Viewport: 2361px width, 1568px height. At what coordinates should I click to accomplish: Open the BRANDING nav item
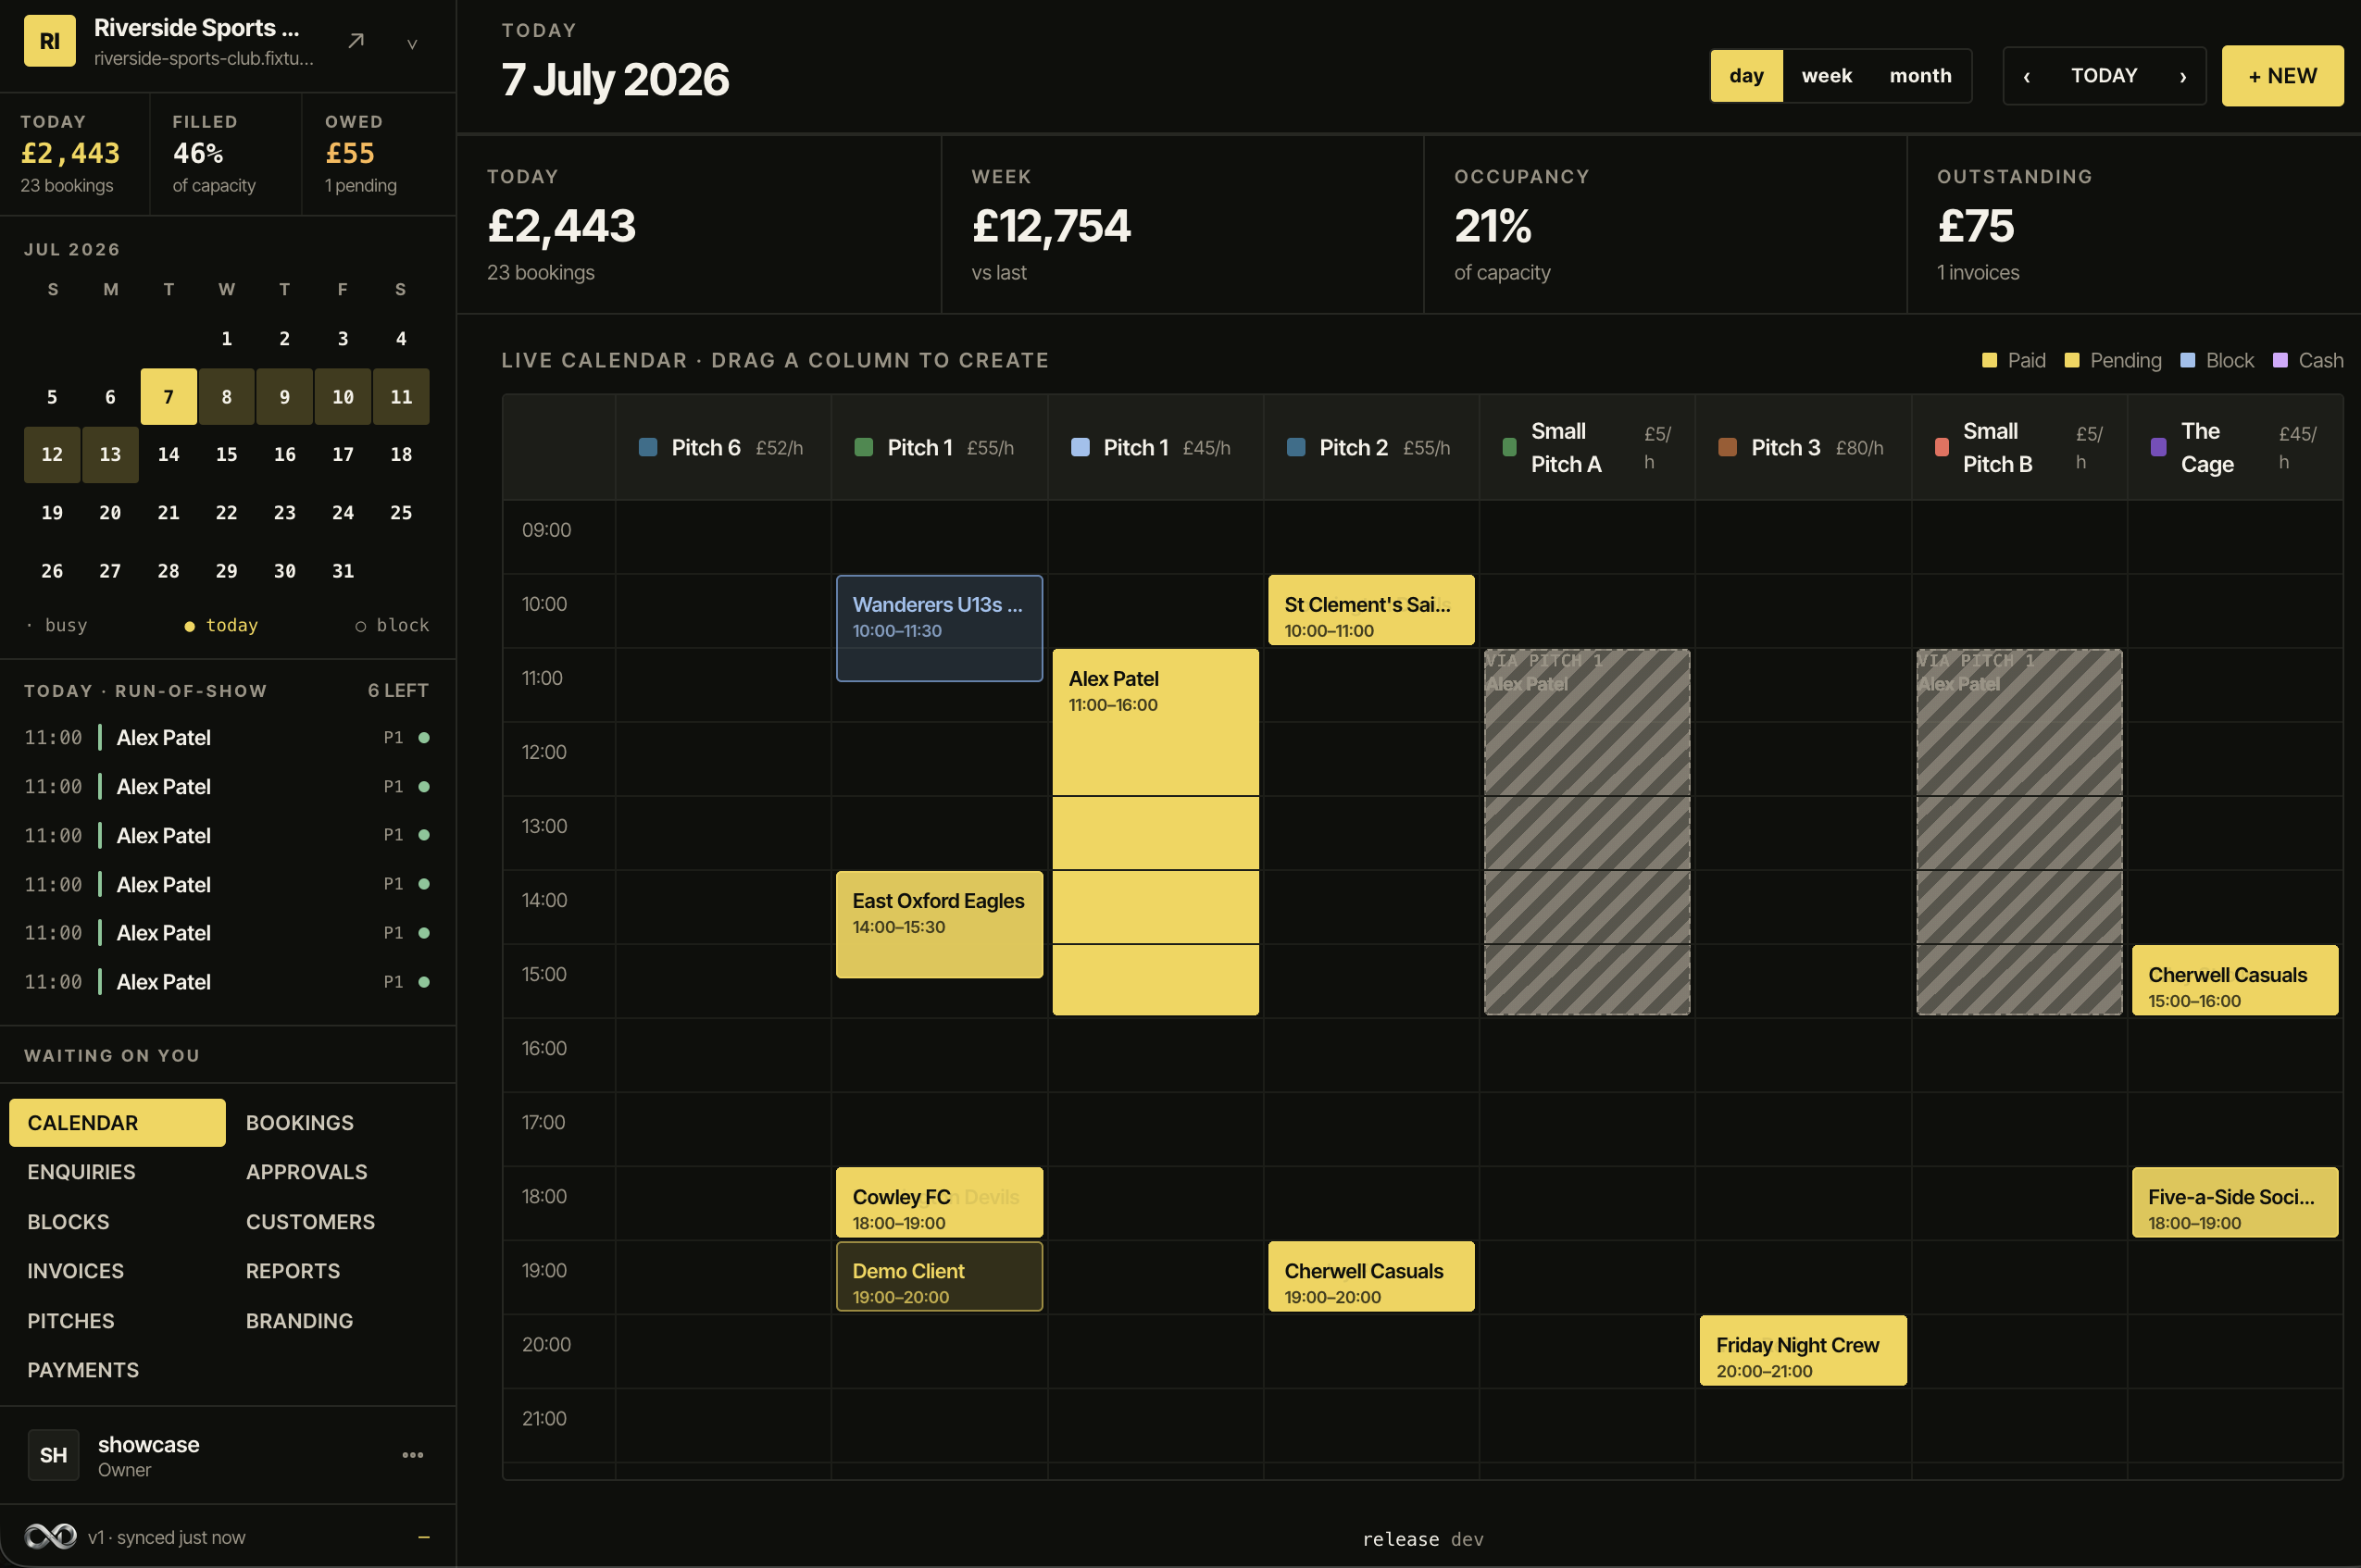tap(337, 1321)
